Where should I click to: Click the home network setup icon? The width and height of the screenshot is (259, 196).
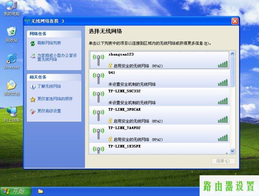pos(32,56)
